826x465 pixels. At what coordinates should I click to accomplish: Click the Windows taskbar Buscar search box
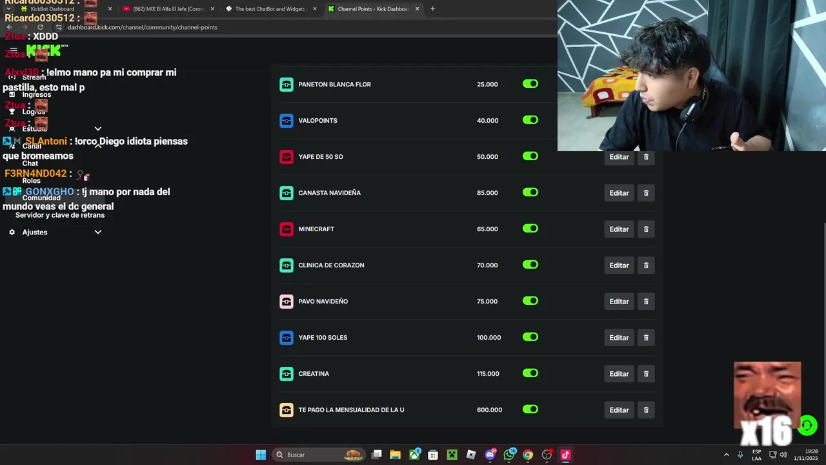(x=317, y=455)
